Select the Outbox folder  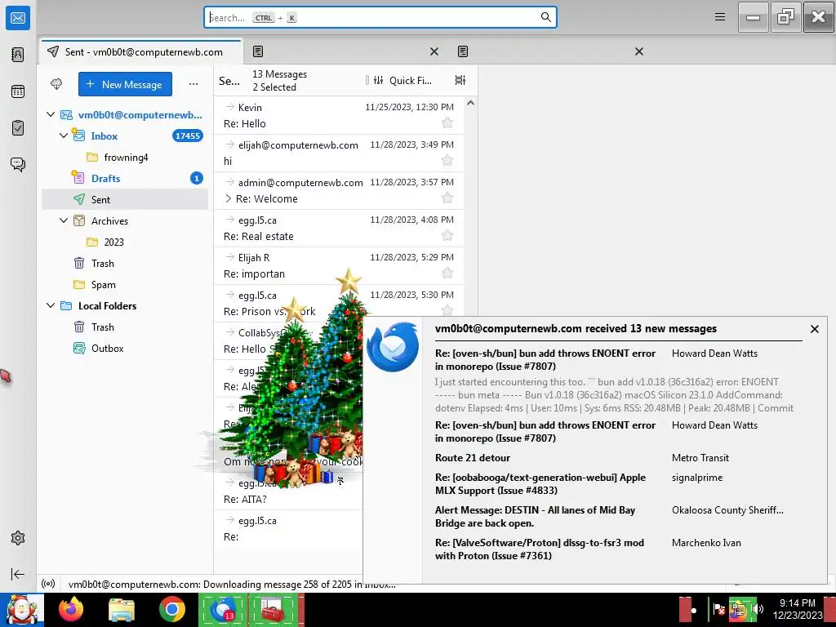point(125,348)
